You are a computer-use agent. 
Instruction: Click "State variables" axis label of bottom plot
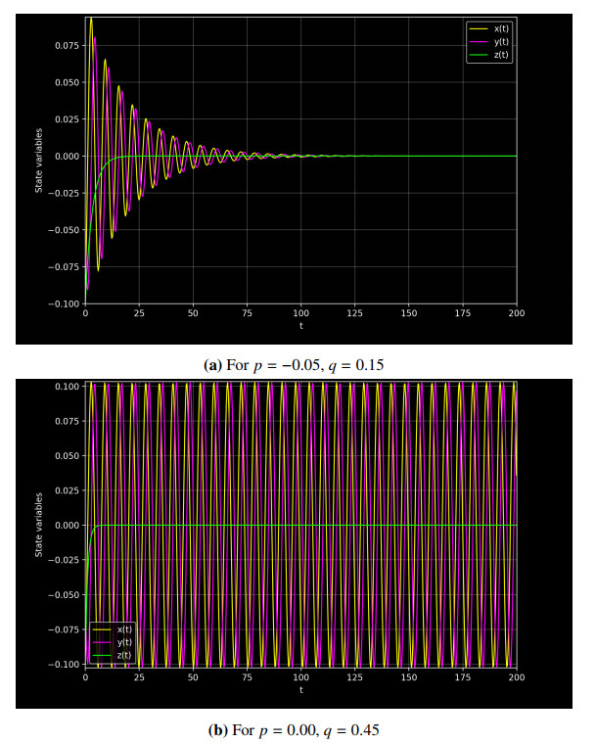click(39, 526)
